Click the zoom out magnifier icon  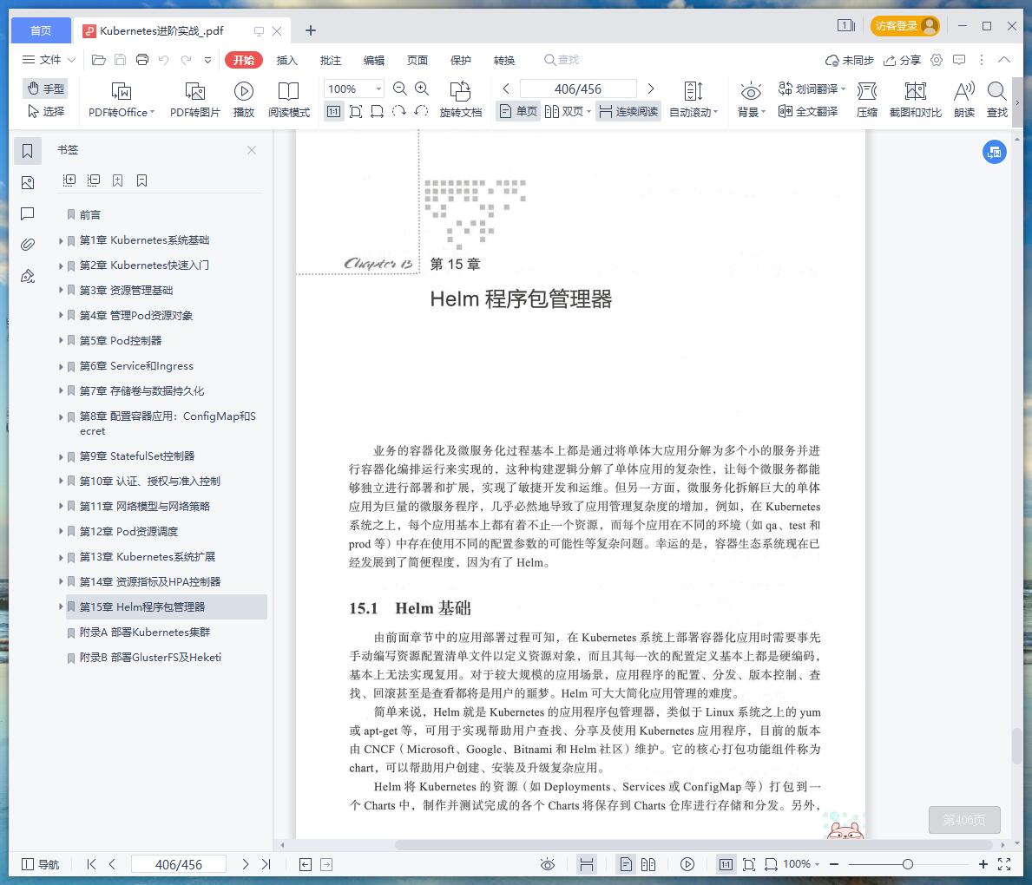[399, 88]
